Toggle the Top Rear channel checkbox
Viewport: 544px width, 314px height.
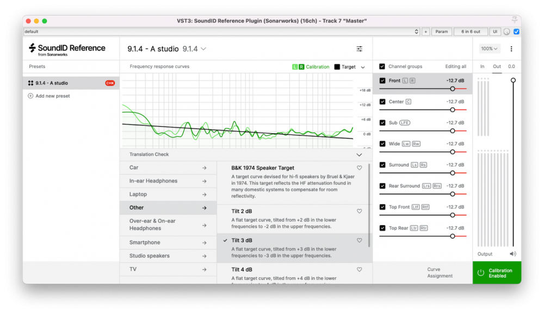point(382,228)
